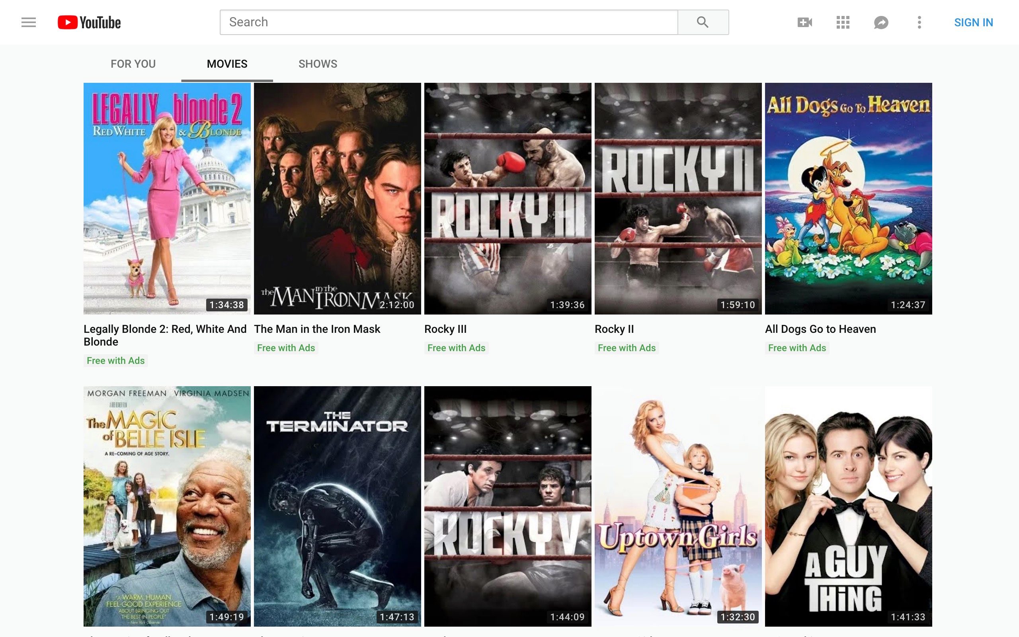
Task: Click FOR YOU tab
Action: point(132,64)
